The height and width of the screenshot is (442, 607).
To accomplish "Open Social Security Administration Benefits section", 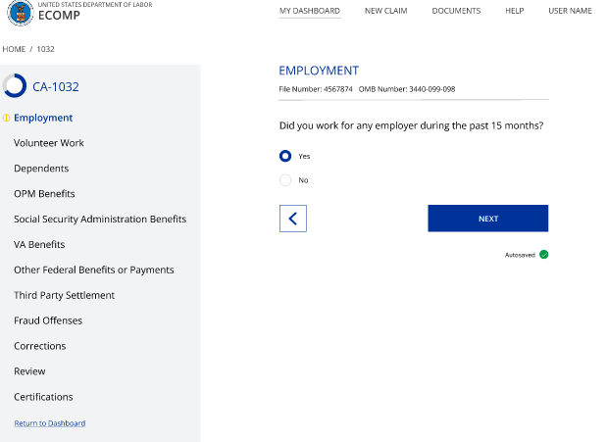I will tap(100, 220).
